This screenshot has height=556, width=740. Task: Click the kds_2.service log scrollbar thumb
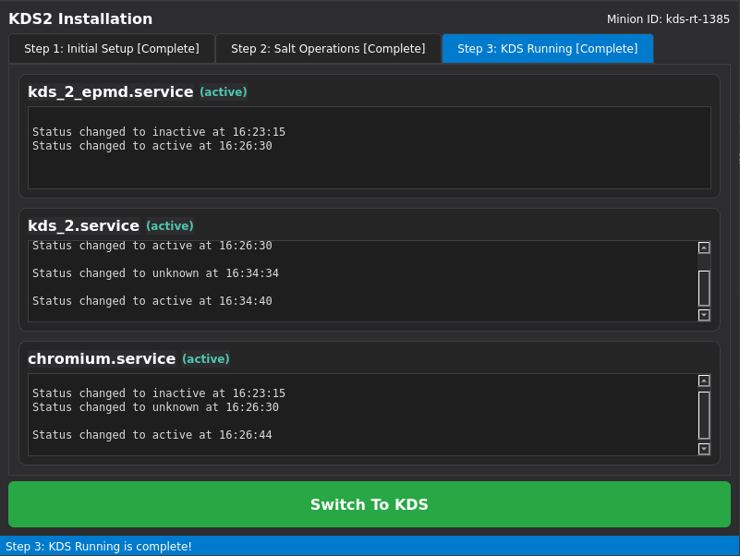pos(704,288)
